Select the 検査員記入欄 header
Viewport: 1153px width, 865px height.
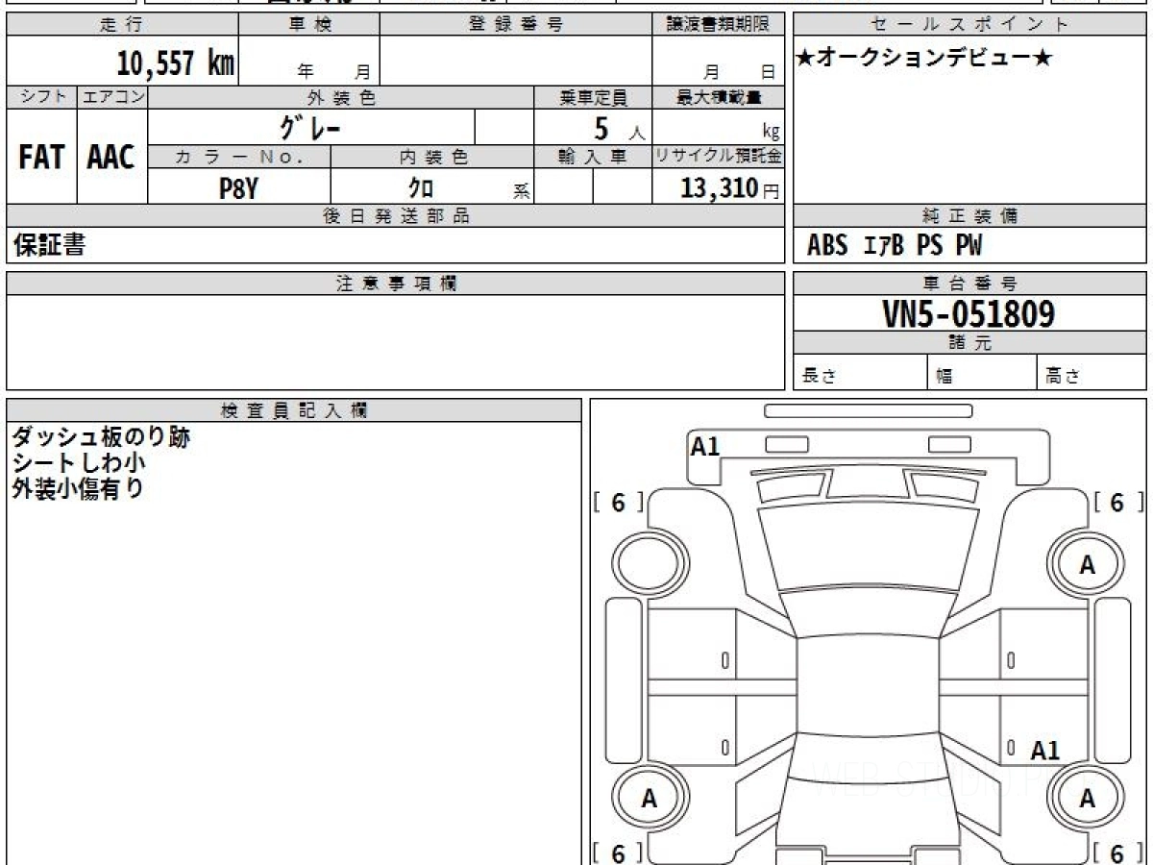[x=294, y=410]
